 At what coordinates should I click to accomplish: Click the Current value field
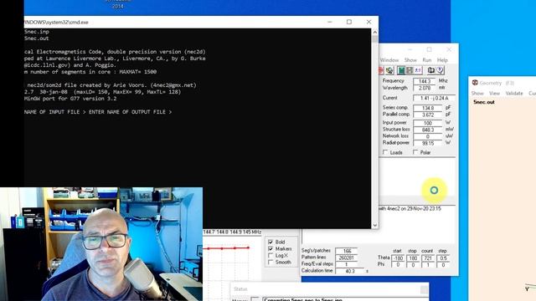(434, 98)
